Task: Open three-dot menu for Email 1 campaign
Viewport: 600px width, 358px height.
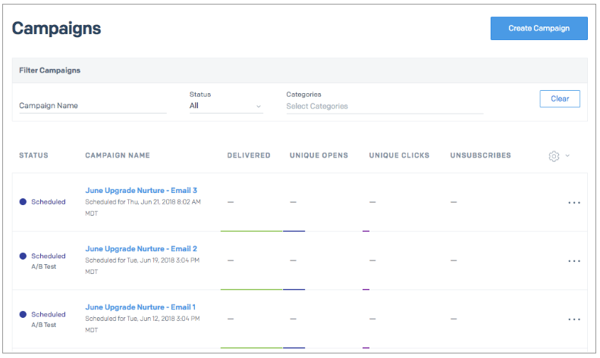Action: click(x=573, y=319)
